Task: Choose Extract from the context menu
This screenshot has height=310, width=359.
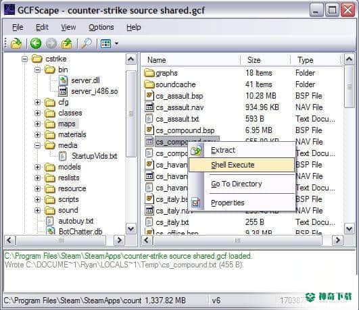Action: click(223, 151)
